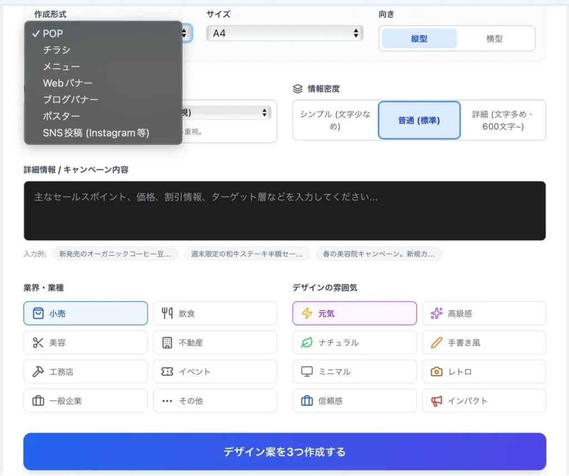Click the camera レトロ icon

[x=437, y=372]
